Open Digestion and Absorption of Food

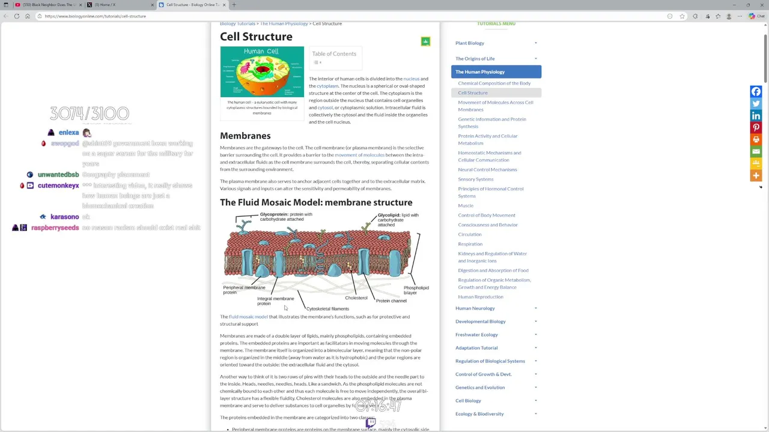click(493, 271)
